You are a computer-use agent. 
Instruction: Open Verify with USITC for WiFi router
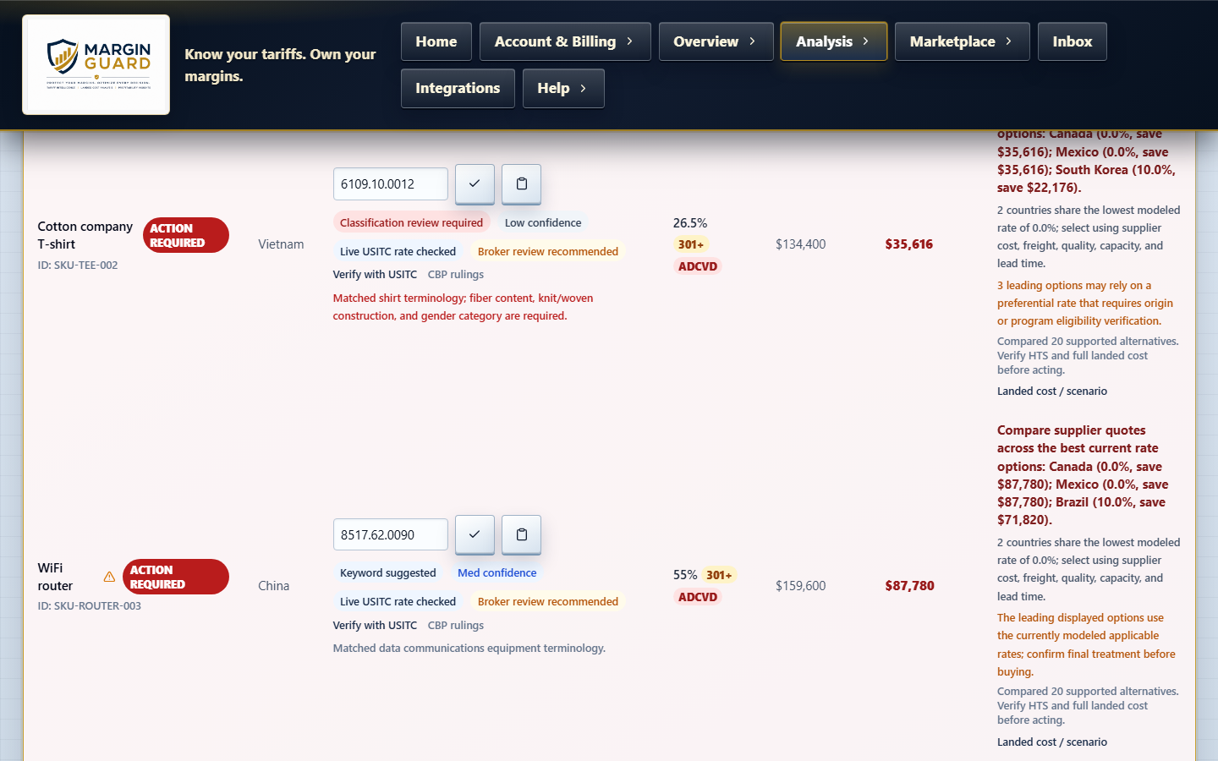pyautogui.click(x=375, y=625)
